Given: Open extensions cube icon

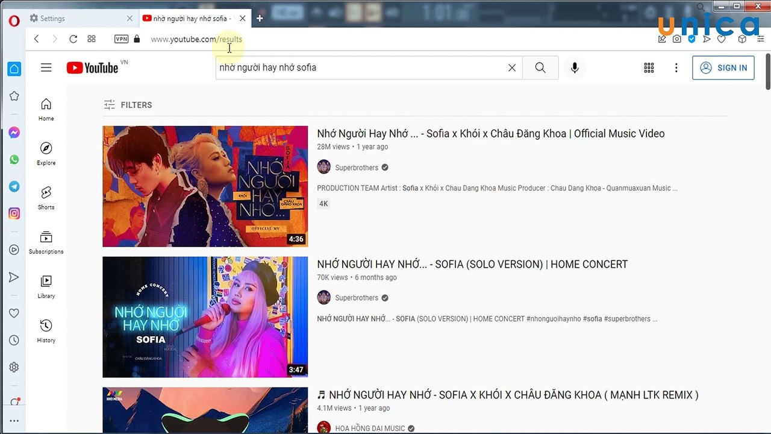Looking at the screenshot, I should click(x=742, y=39).
